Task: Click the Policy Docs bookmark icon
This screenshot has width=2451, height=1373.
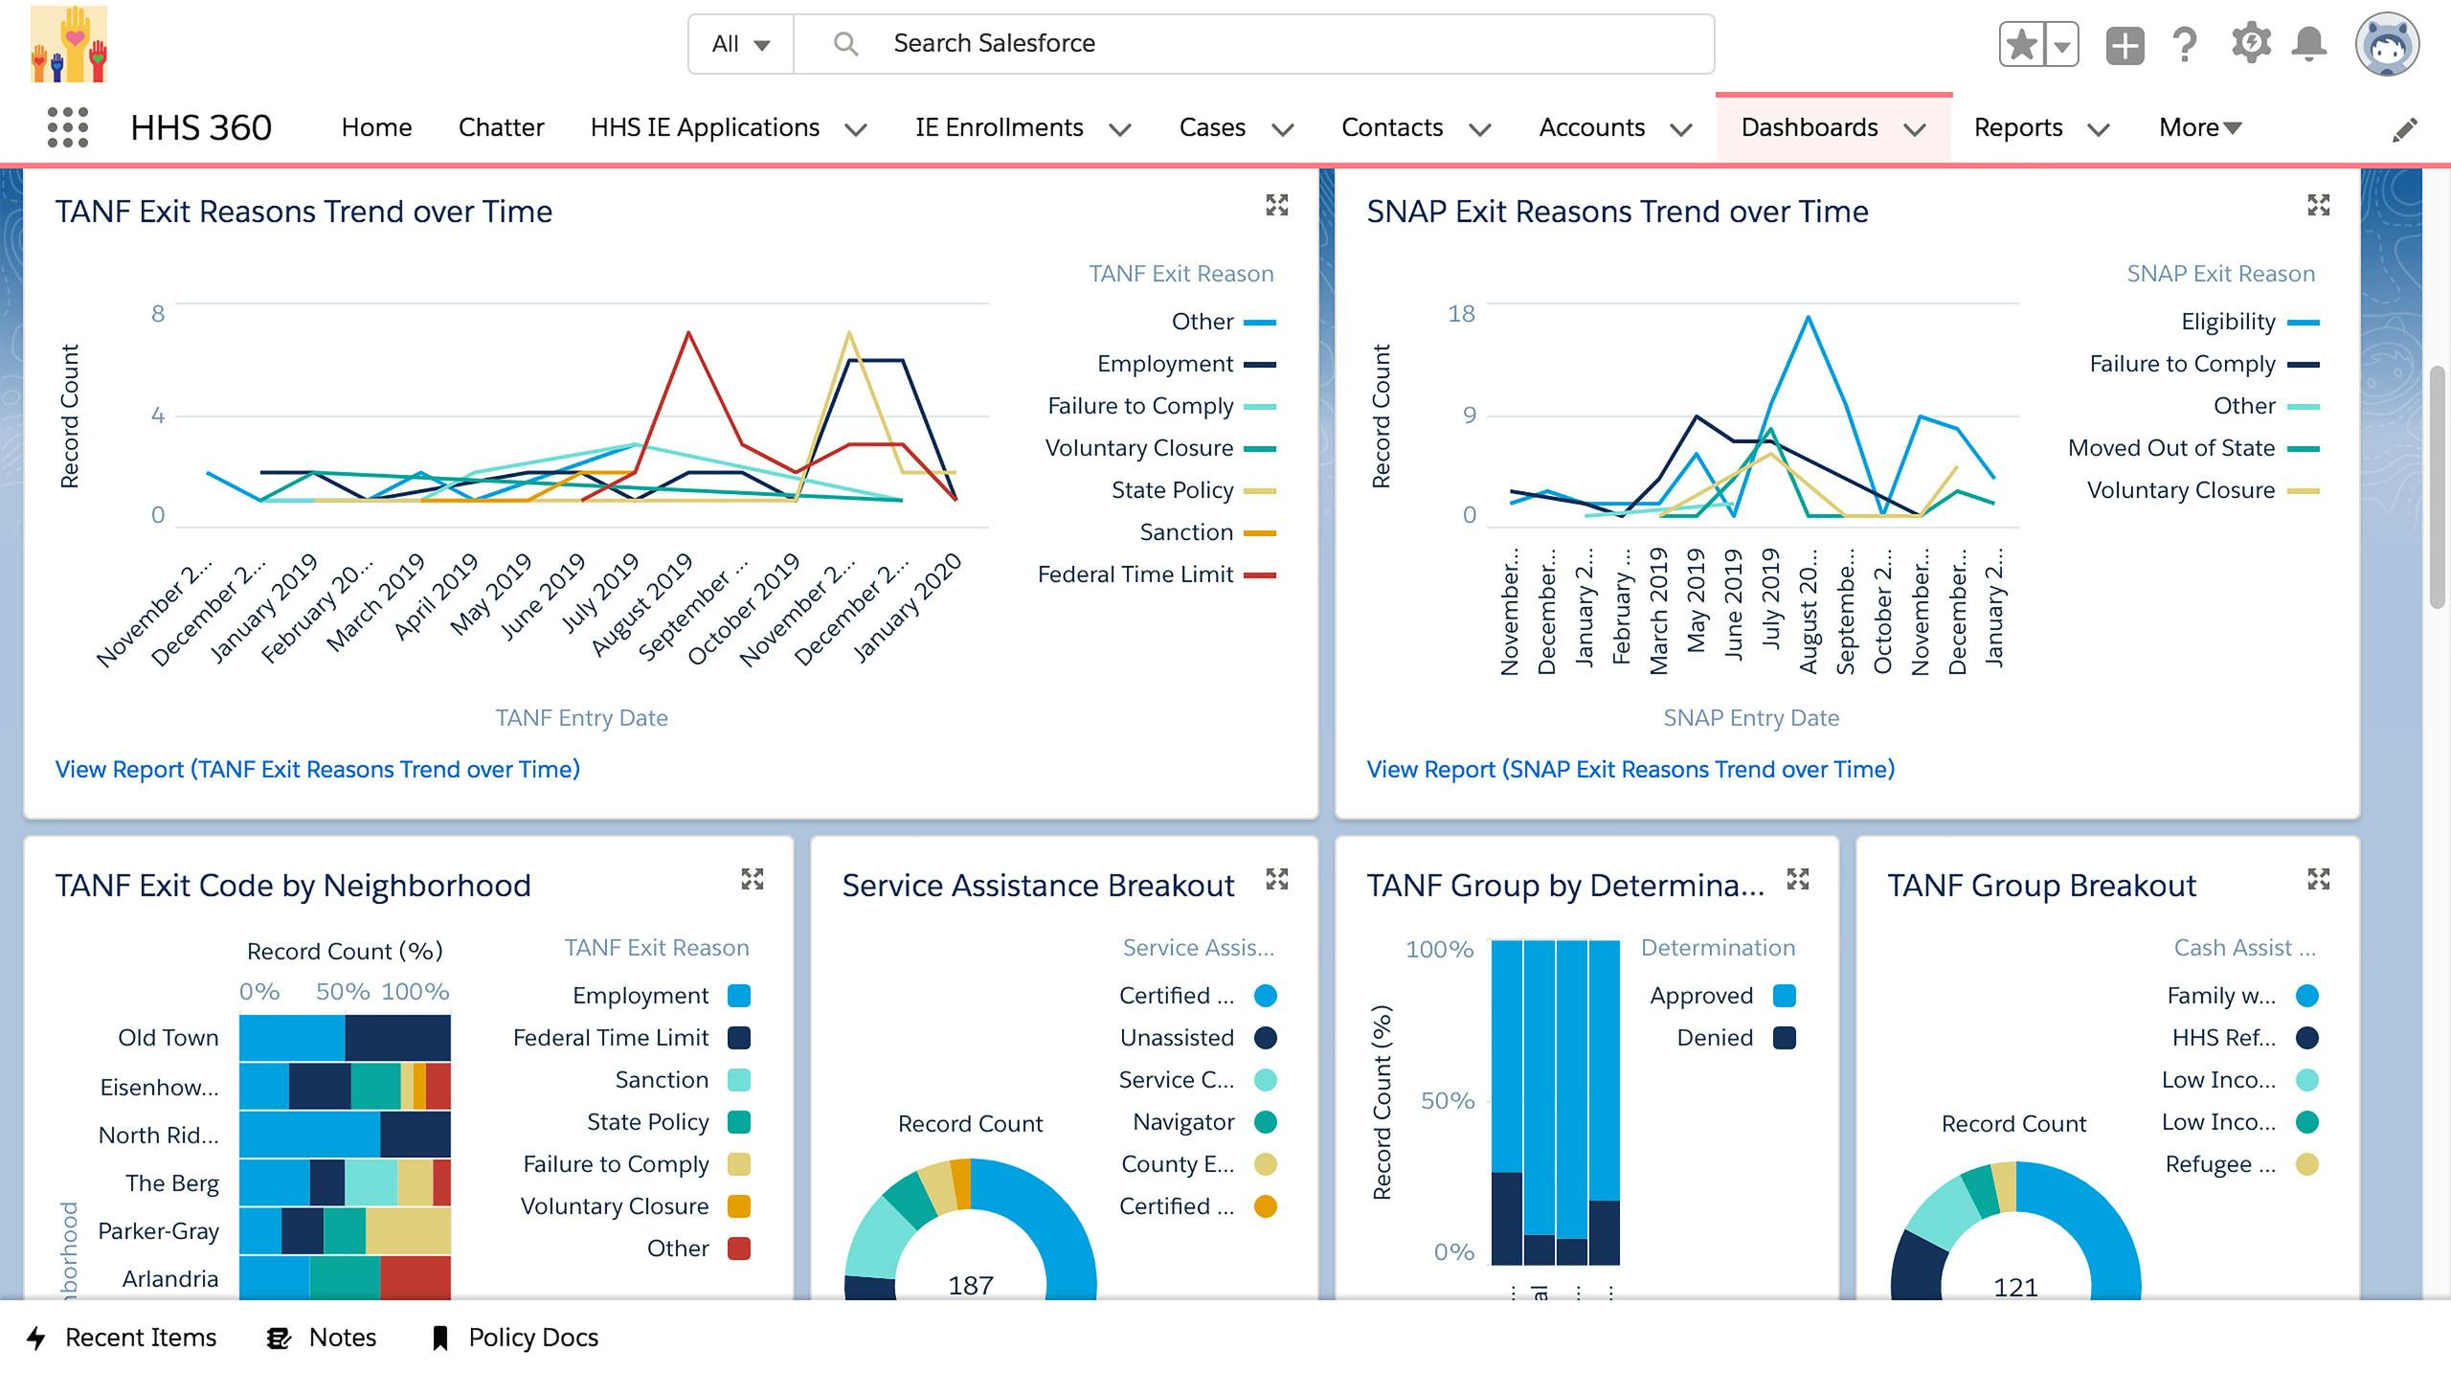Action: (440, 1338)
